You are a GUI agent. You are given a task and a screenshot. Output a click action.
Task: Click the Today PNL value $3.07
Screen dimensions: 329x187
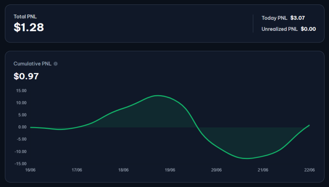[x=298, y=18]
